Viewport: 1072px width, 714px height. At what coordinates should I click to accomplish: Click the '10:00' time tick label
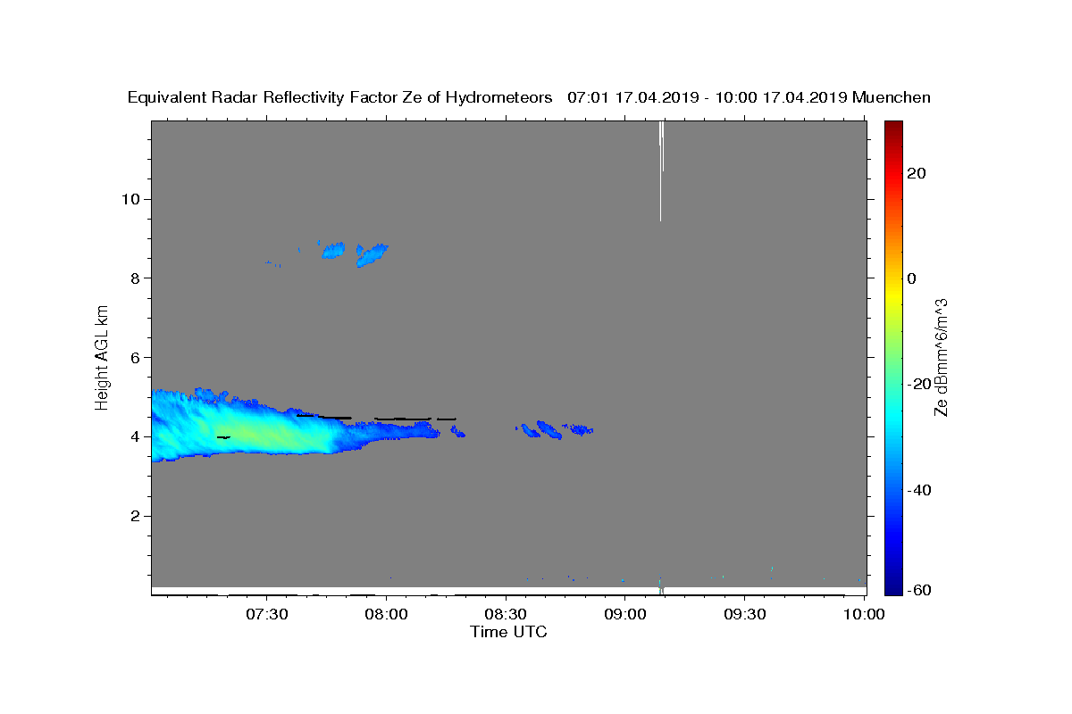point(865,614)
